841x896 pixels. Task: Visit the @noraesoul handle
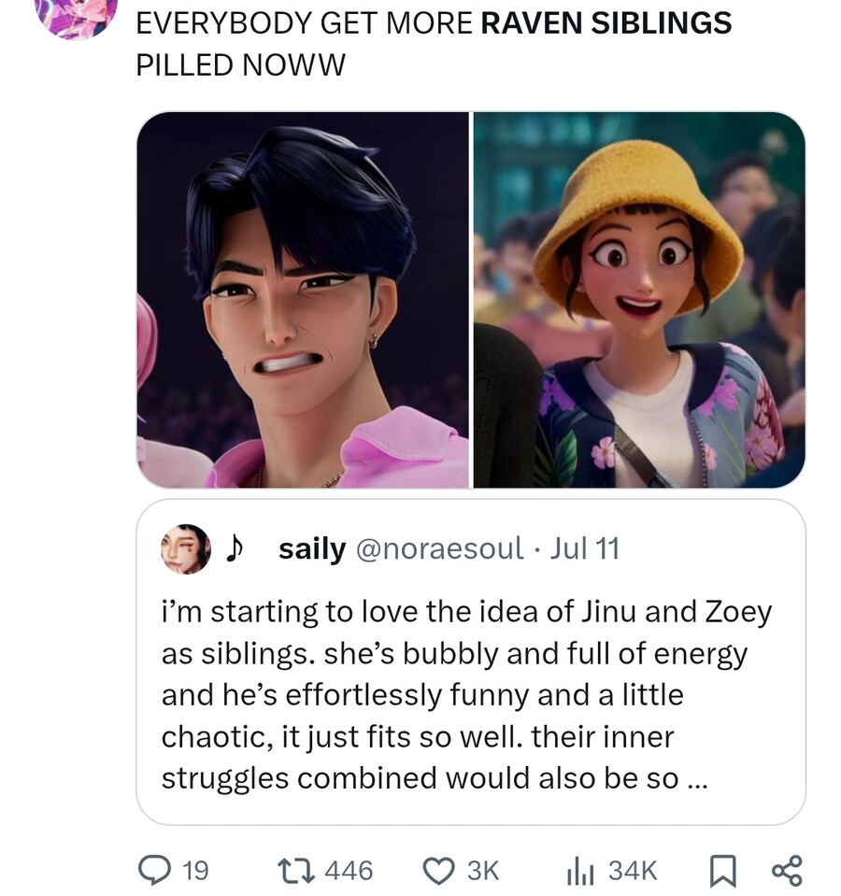(440, 548)
